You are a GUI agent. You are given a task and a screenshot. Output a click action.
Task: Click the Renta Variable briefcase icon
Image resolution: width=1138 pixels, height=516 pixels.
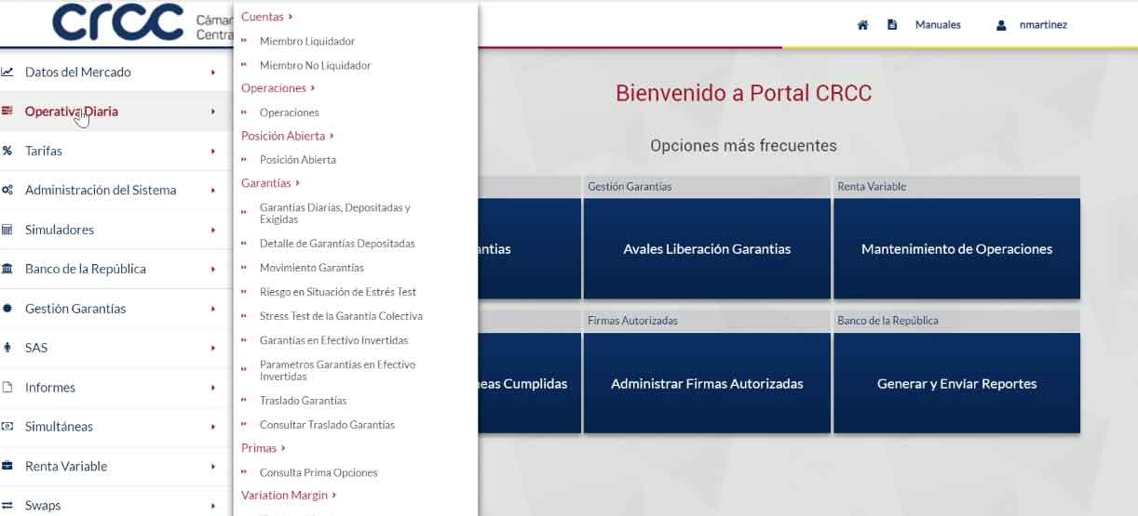tap(7, 466)
